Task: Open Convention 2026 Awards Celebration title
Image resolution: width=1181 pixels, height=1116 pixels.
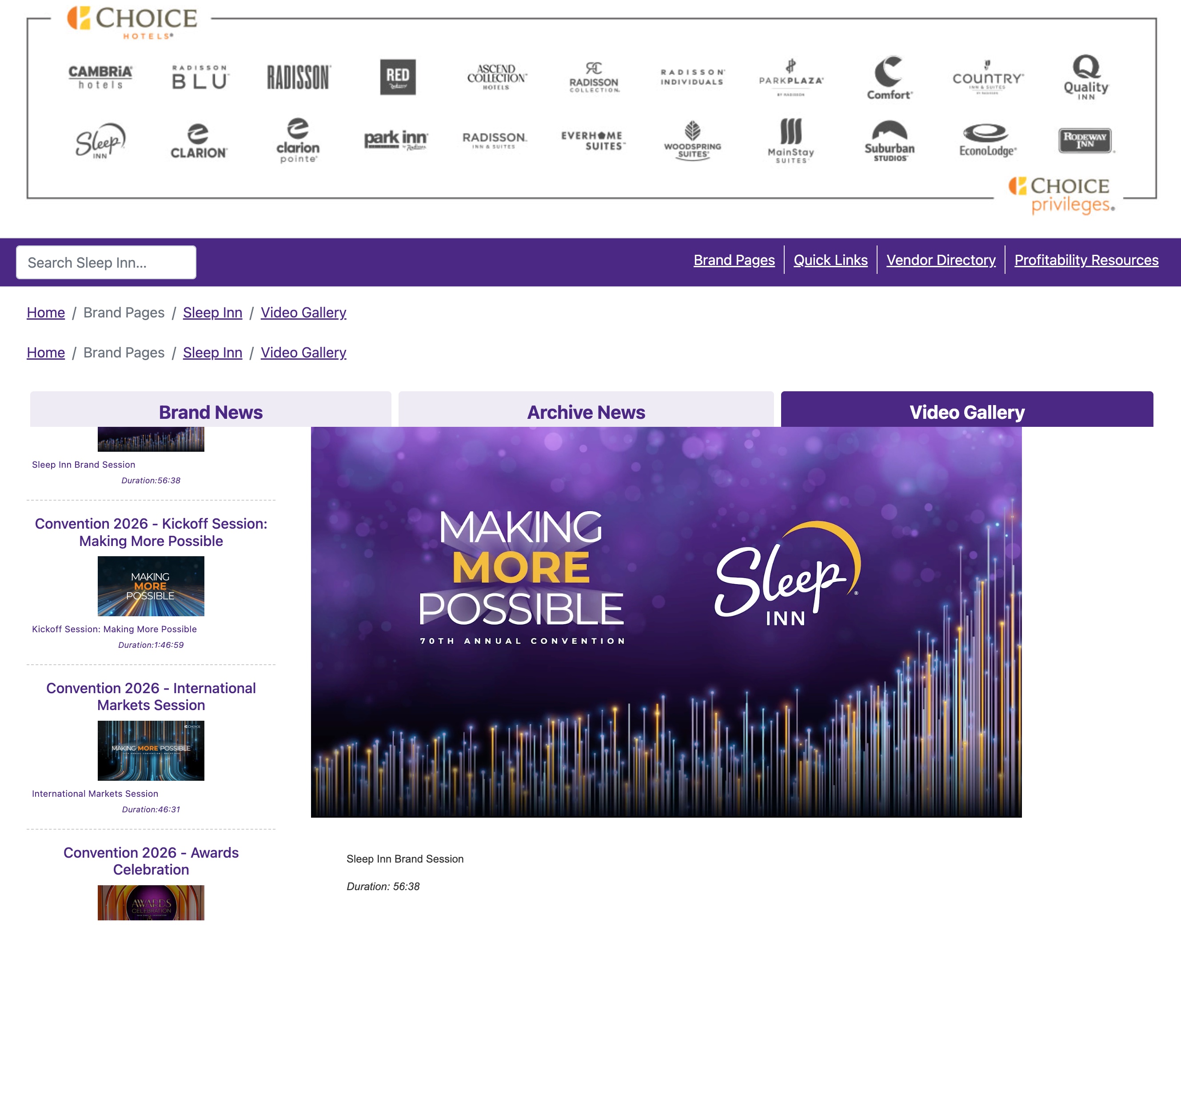Action: pyautogui.click(x=151, y=861)
